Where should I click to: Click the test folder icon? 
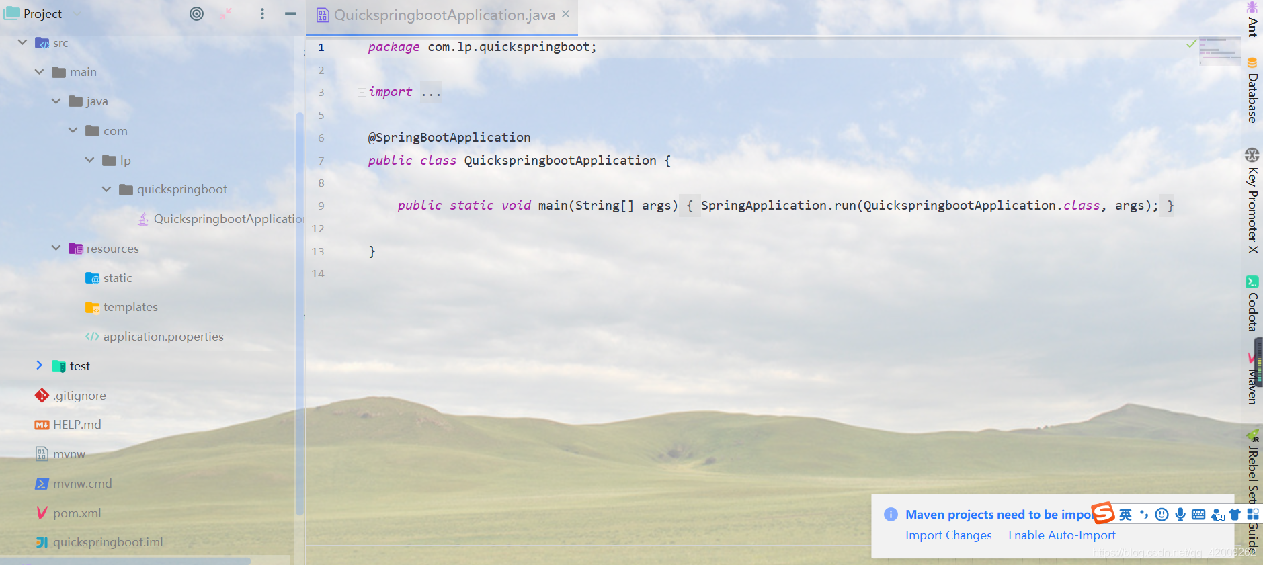click(x=59, y=366)
